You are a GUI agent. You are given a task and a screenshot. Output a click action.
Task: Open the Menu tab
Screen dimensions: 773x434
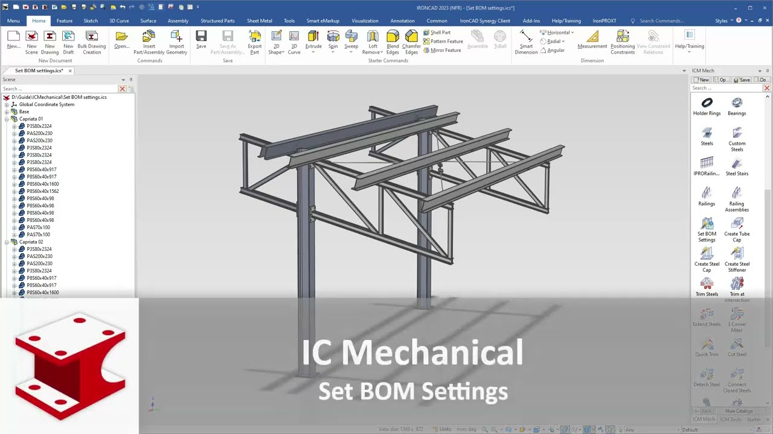click(13, 20)
